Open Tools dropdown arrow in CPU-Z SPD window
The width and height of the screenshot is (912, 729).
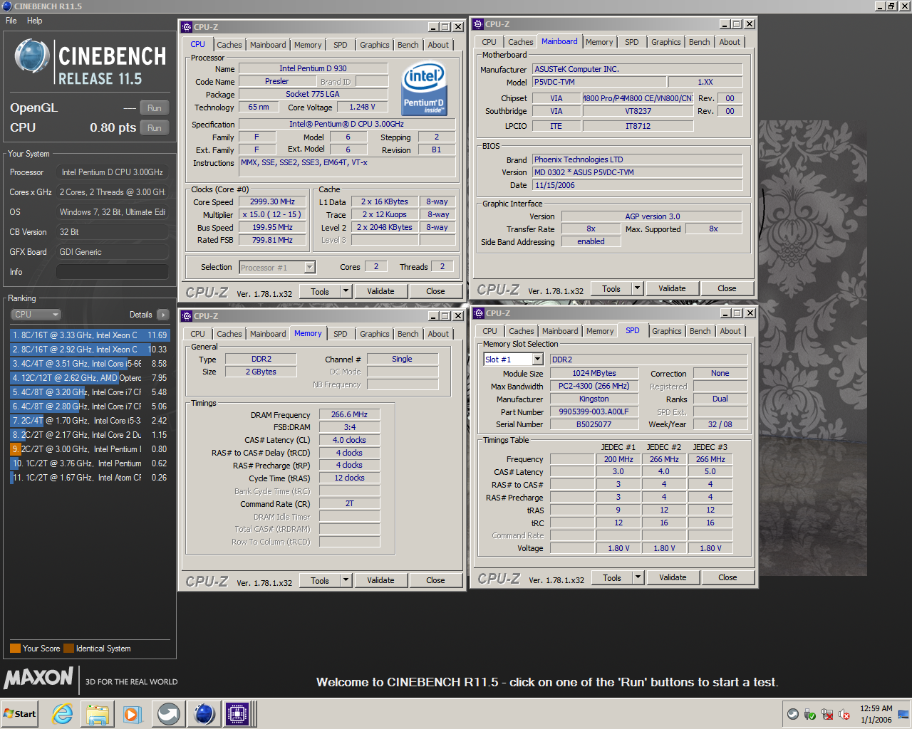638,577
